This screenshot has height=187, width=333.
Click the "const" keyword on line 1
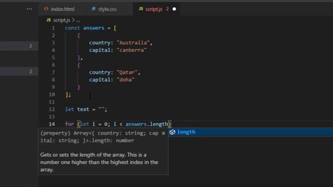pos(72,28)
